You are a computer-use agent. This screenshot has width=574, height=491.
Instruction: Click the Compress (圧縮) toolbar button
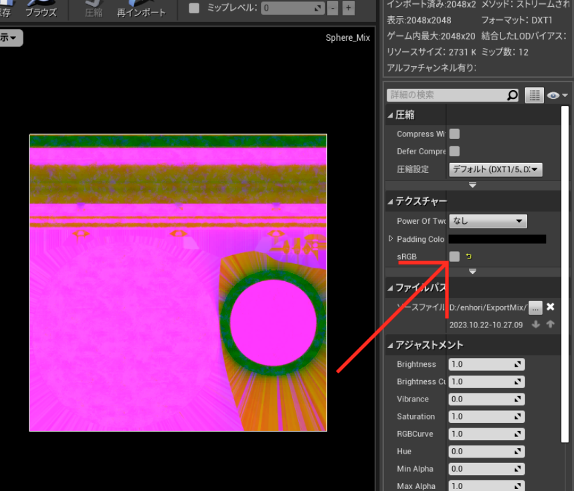[x=94, y=9]
